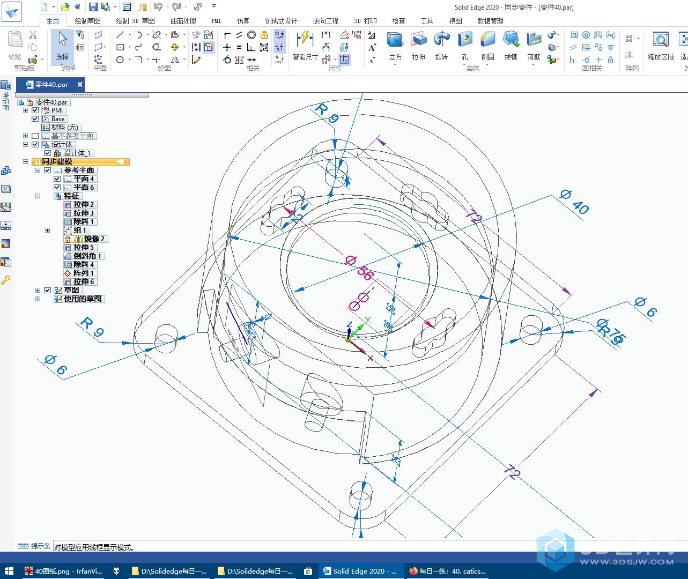Switch to the 曲面处理 ribbon tab
Screen dimensions: 688x579
pos(183,21)
